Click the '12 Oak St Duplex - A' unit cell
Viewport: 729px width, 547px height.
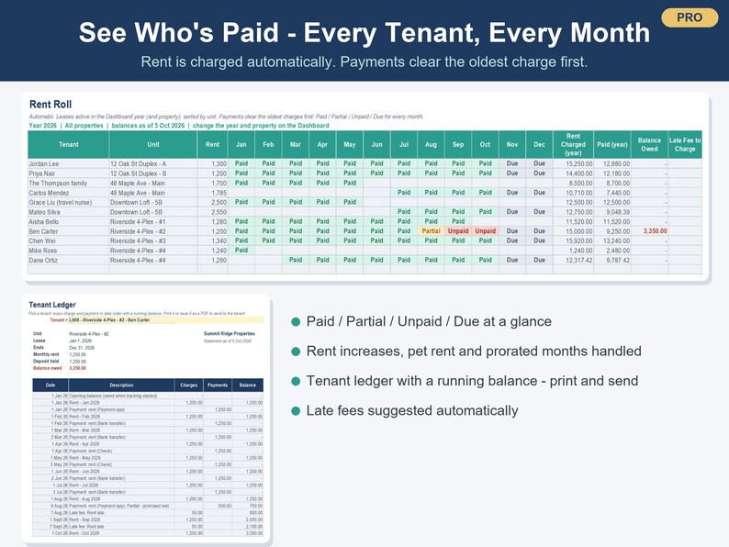tap(153, 163)
